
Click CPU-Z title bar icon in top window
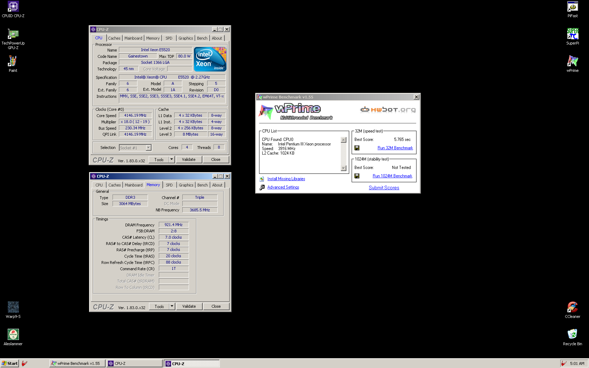[93, 29]
